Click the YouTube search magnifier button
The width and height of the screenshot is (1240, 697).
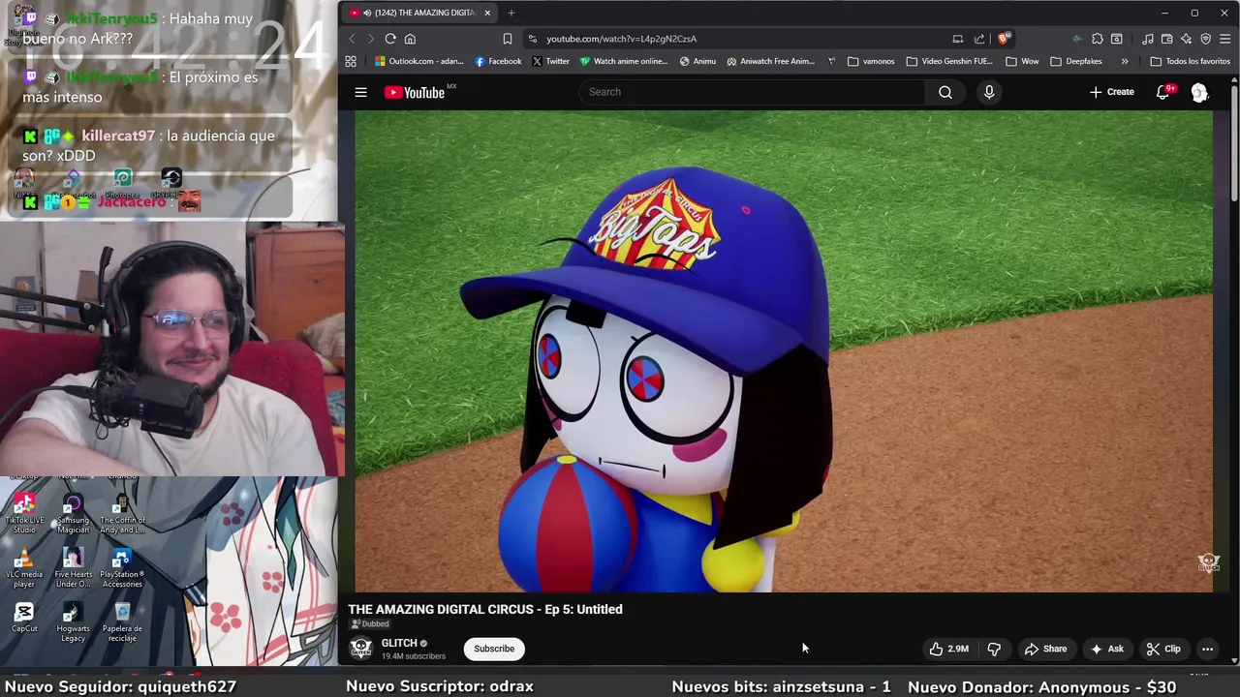(x=945, y=92)
